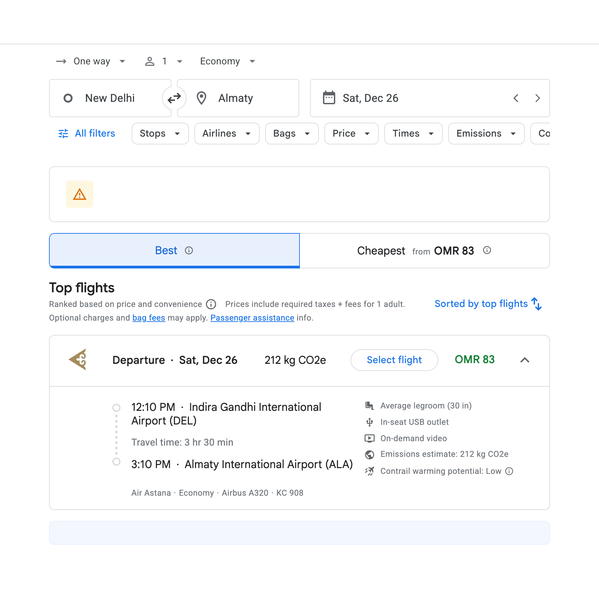
Task: Edit the Almaty destination field
Action: (238, 98)
